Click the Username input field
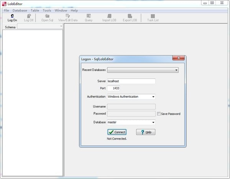The image size is (230, 179). (x=131, y=107)
